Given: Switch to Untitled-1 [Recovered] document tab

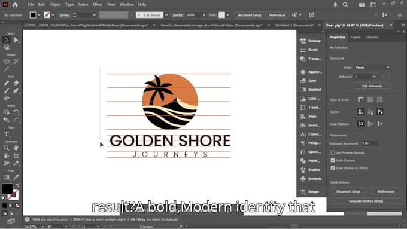Looking at the screenshot, I should pyautogui.click(x=294, y=25).
